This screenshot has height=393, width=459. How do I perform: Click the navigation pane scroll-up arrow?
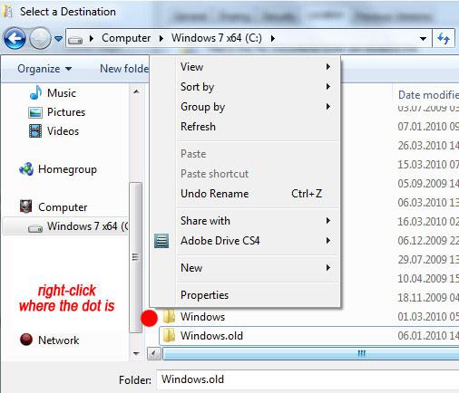point(136,91)
